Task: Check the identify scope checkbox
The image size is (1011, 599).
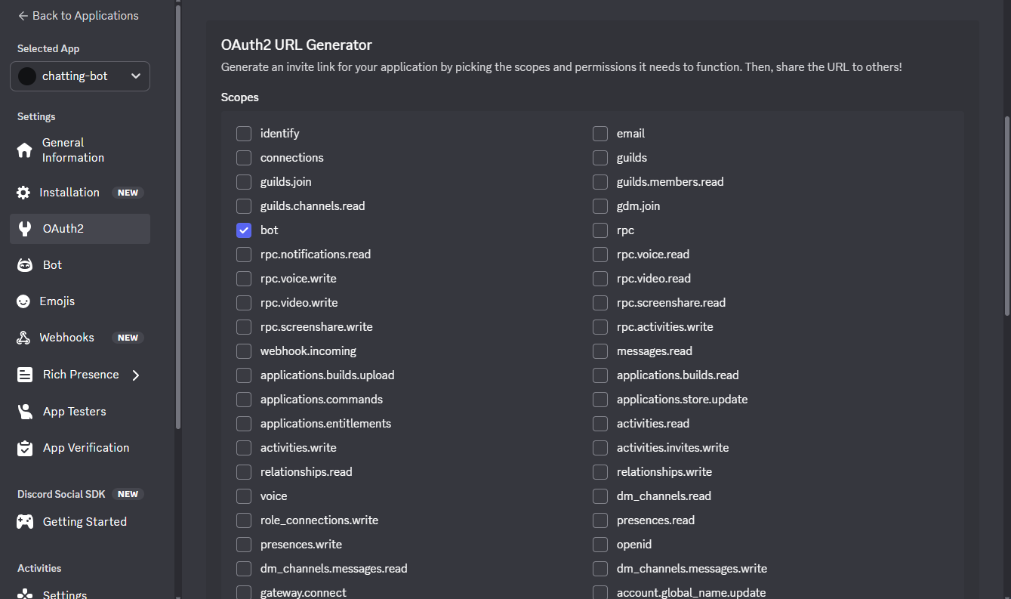Action: pyautogui.click(x=244, y=134)
